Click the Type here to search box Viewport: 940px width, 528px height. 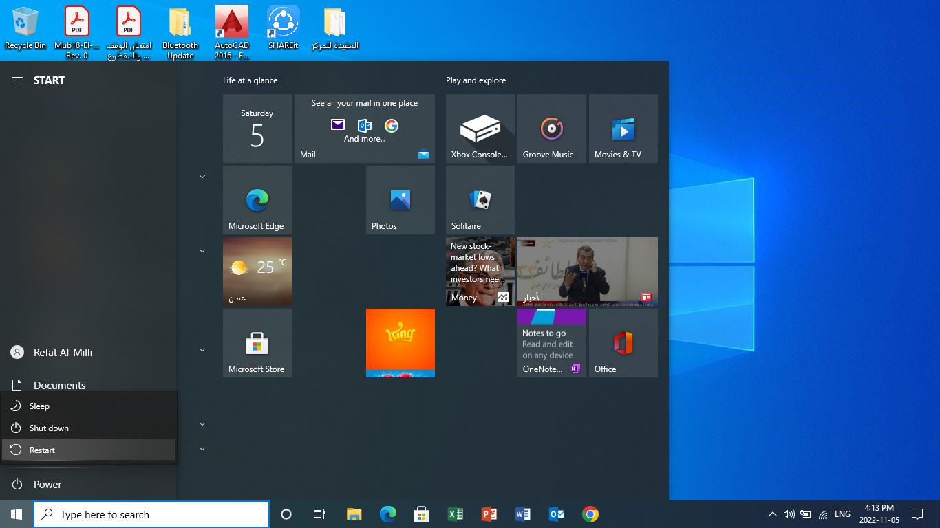click(x=151, y=514)
